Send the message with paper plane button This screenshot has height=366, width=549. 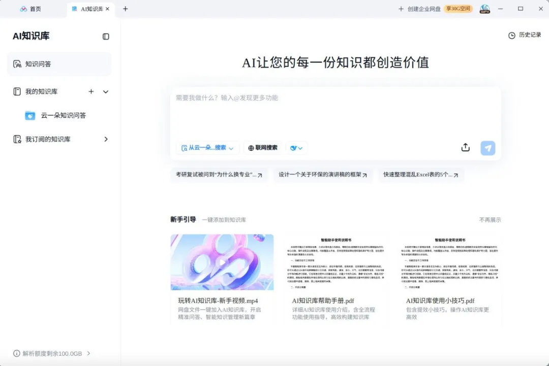pos(487,148)
